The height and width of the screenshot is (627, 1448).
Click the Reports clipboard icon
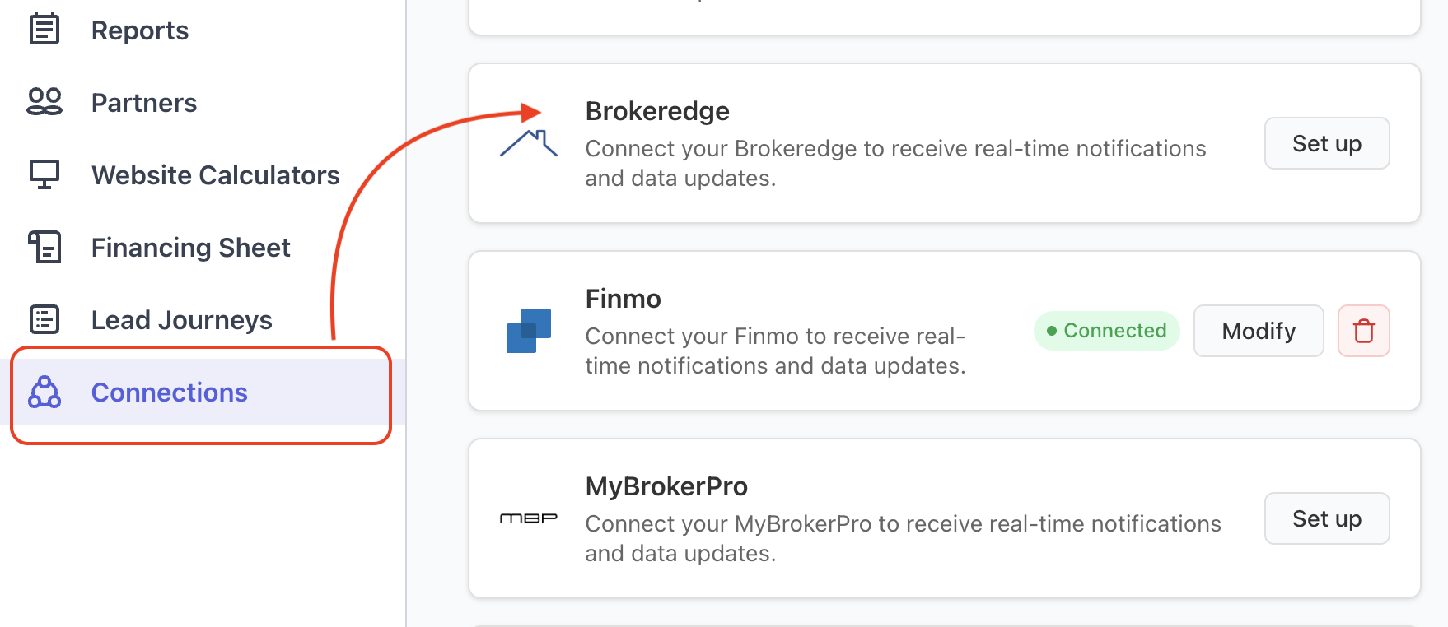coord(44,30)
